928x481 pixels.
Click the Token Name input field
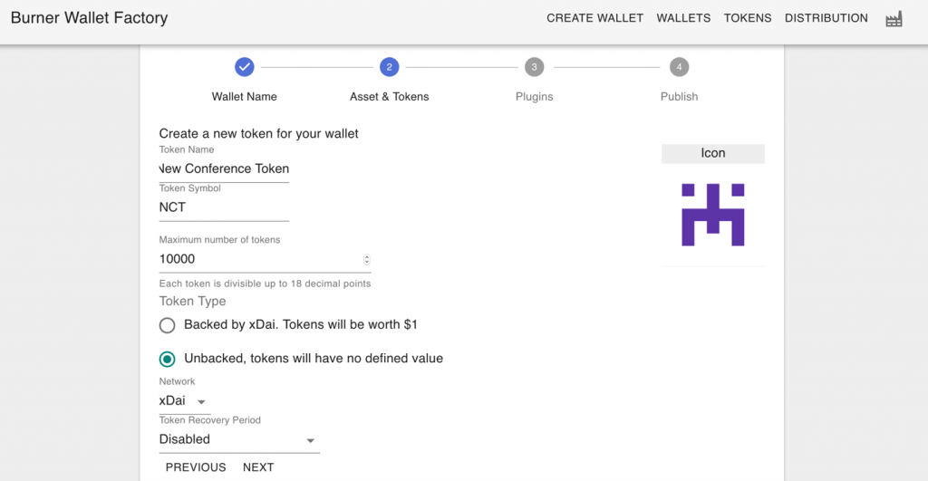(x=224, y=169)
